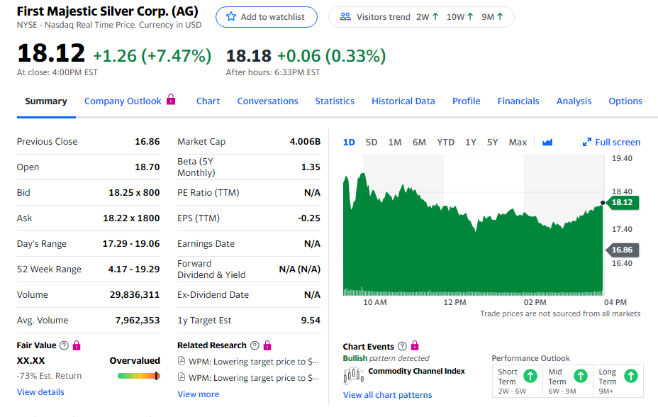This screenshot has width=658, height=417.
Task: Click the Chart Events help question icon
Action: (x=402, y=346)
